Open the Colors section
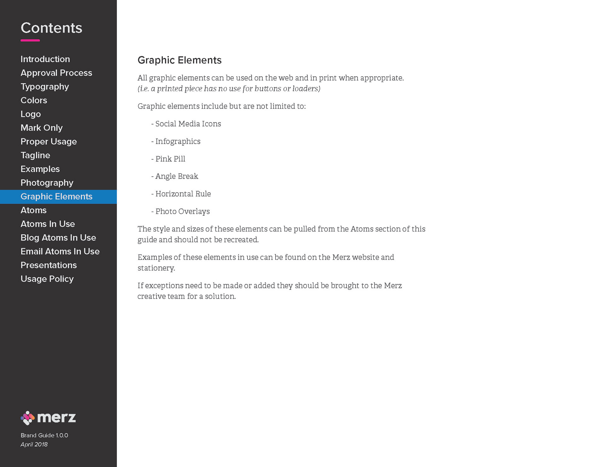This screenshot has width=605, height=467. tap(34, 100)
